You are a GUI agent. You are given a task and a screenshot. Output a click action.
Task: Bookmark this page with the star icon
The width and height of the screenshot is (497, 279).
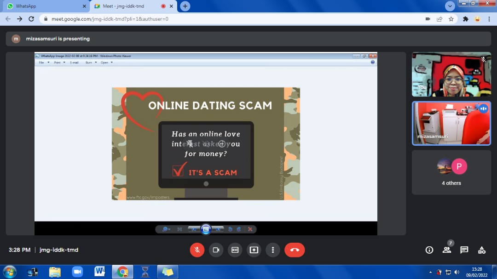pos(451,19)
